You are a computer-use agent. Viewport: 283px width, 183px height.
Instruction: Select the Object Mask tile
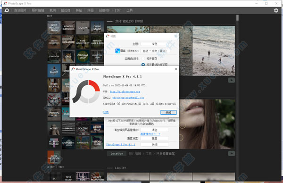(x=97, y=128)
